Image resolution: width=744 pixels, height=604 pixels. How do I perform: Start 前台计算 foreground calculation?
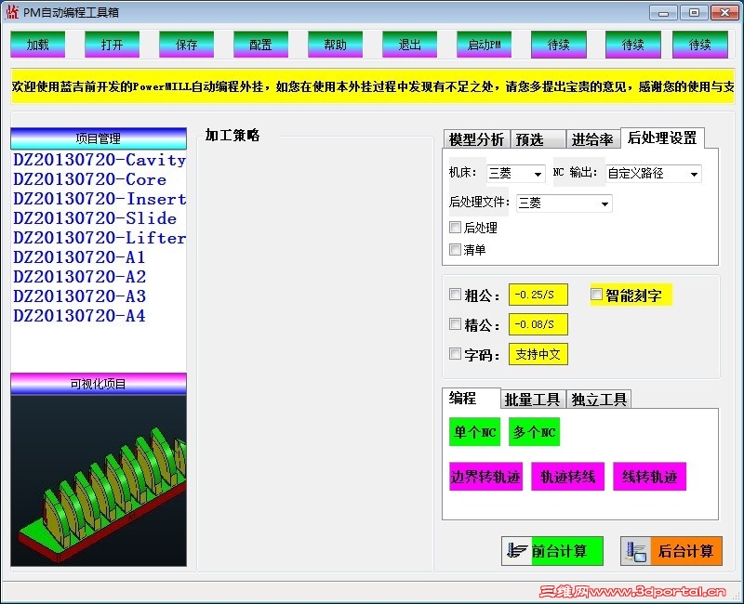(552, 551)
